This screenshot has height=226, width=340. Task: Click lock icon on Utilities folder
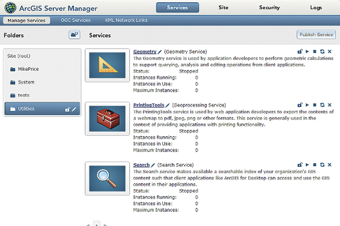pyautogui.click(x=67, y=109)
